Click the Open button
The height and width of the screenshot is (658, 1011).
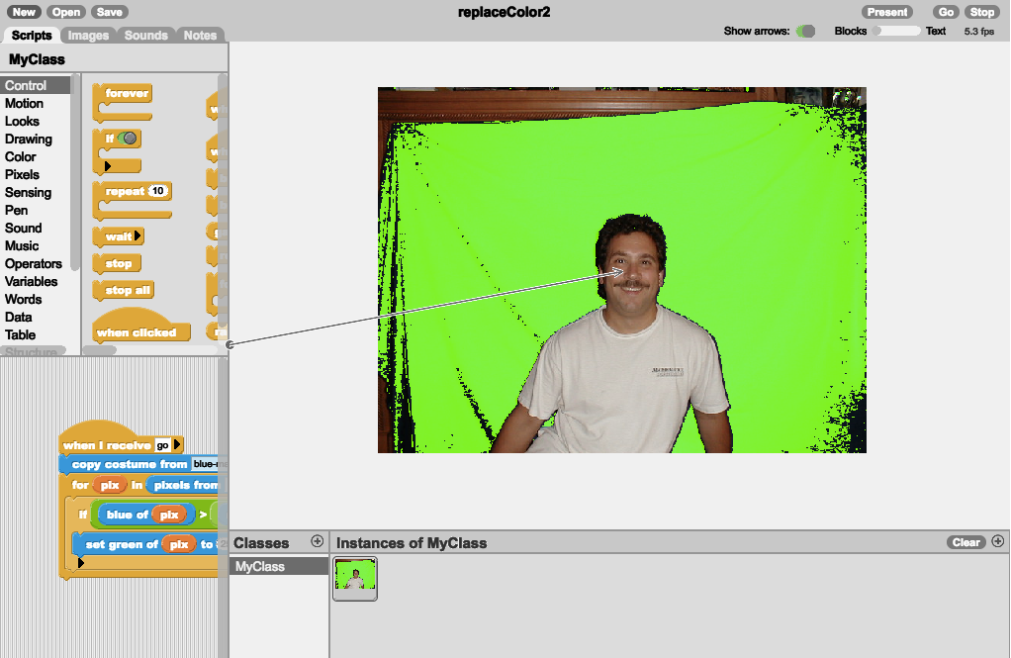(65, 12)
